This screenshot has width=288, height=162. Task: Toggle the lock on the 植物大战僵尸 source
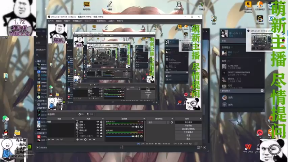click(101, 136)
